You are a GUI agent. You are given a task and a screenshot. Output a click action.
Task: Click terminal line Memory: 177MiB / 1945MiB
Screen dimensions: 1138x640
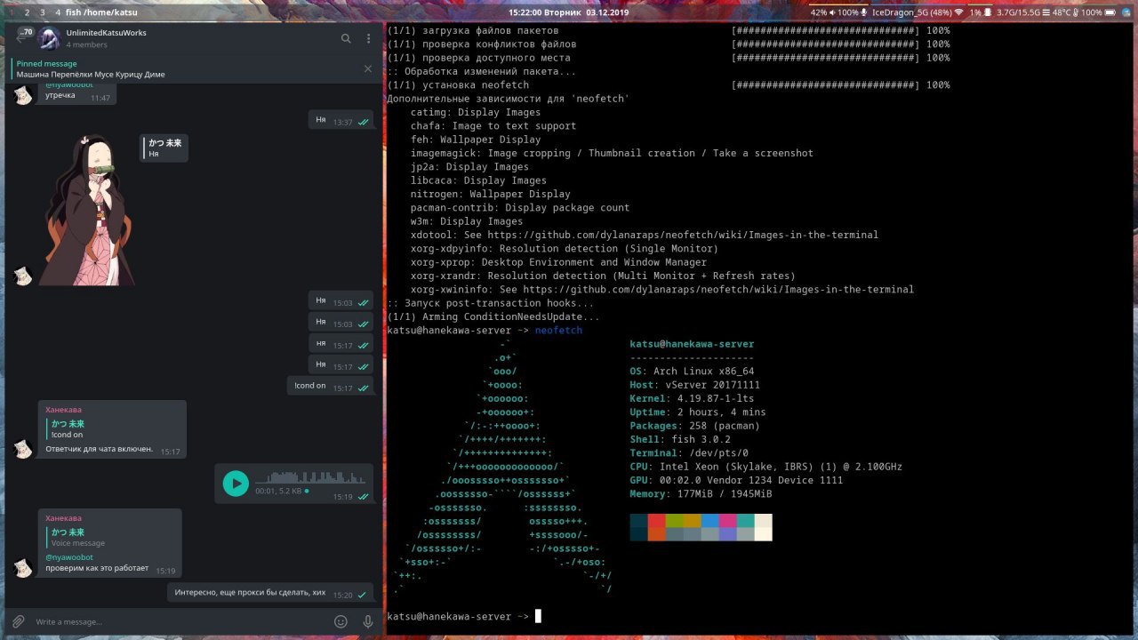[x=701, y=494]
